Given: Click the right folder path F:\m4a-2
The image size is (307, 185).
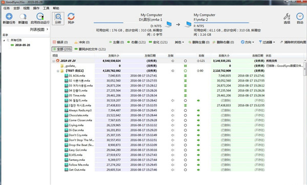Looking at the screenshot, I should point(201,19).
